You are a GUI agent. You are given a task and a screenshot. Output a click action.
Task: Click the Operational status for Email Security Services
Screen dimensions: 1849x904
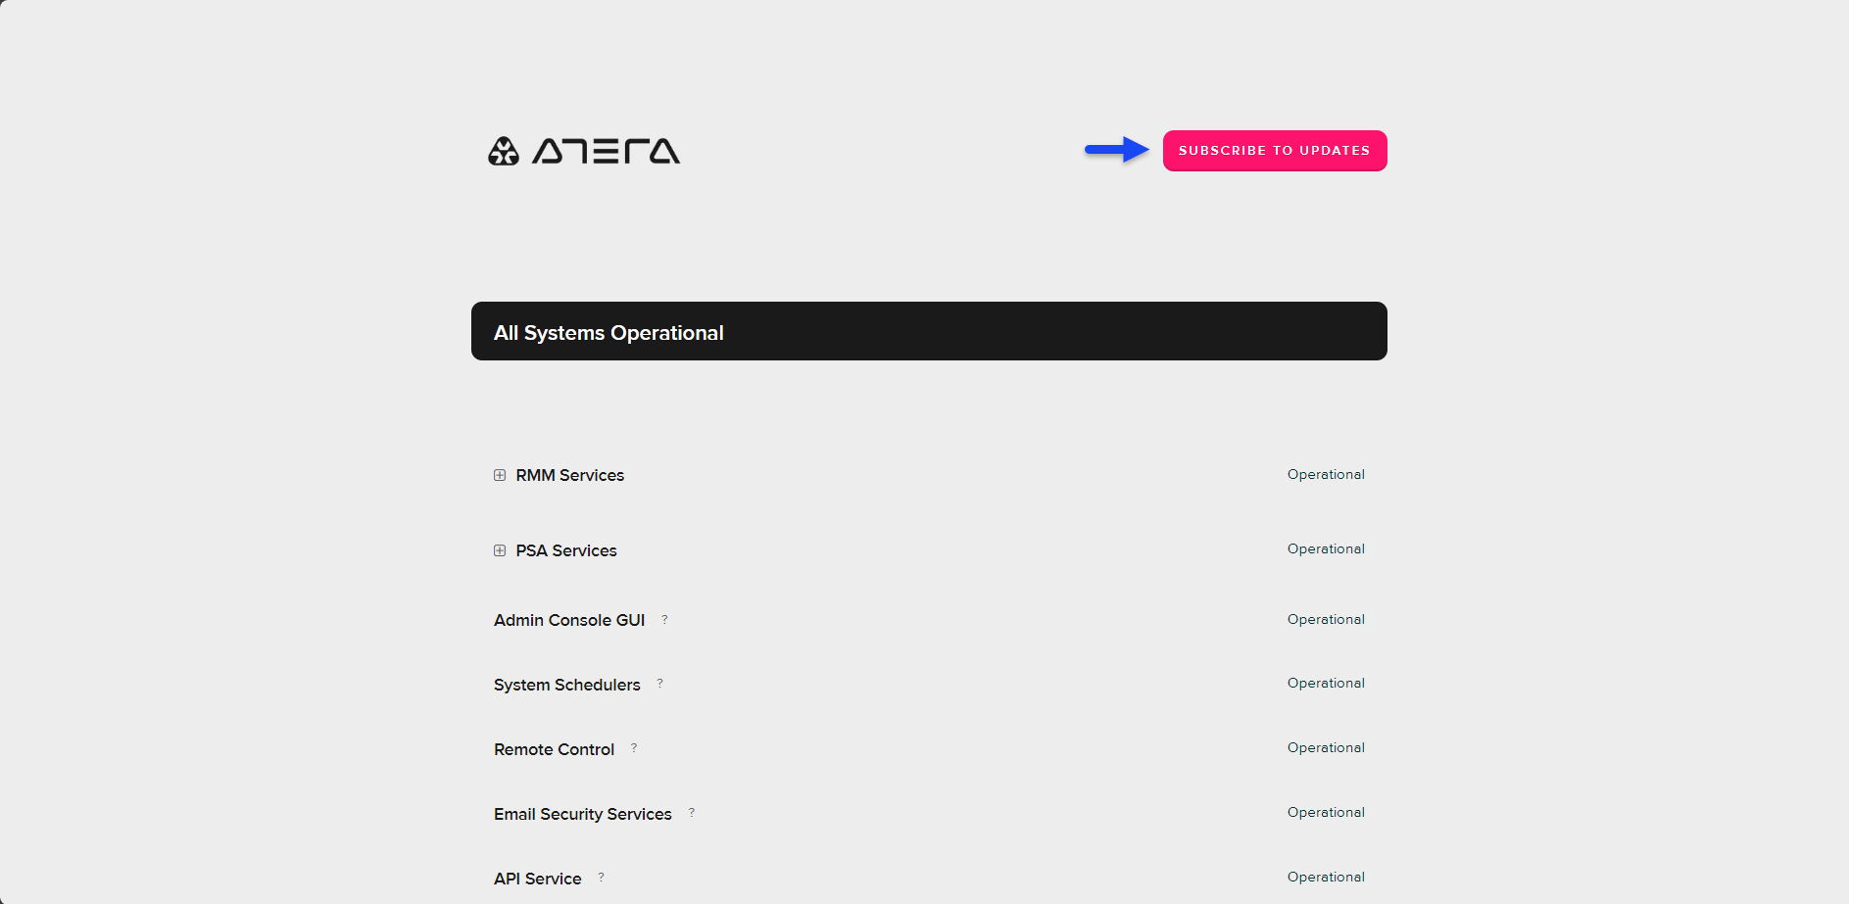click(1326, 812)
